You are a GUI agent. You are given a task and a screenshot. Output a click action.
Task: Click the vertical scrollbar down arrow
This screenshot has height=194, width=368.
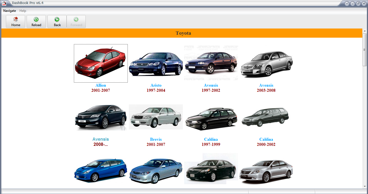coord(365,186)
